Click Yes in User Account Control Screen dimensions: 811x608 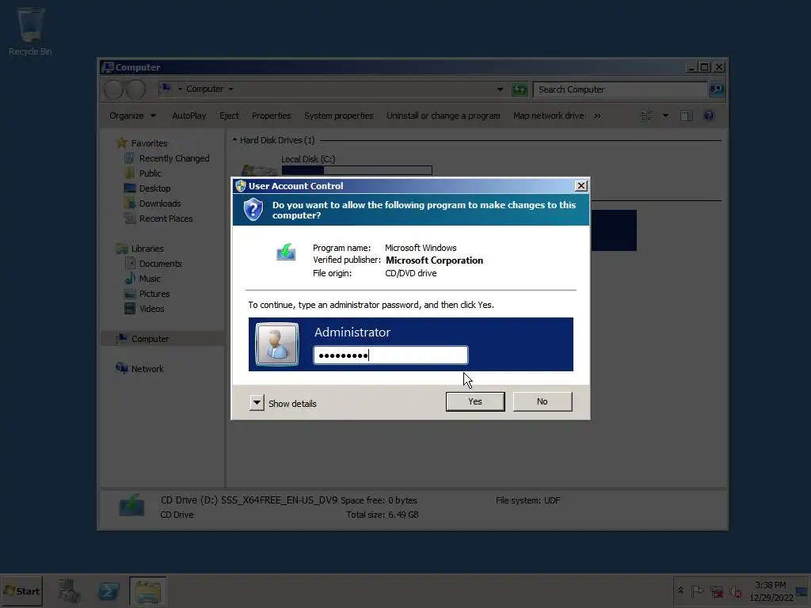tap(475, 401)
